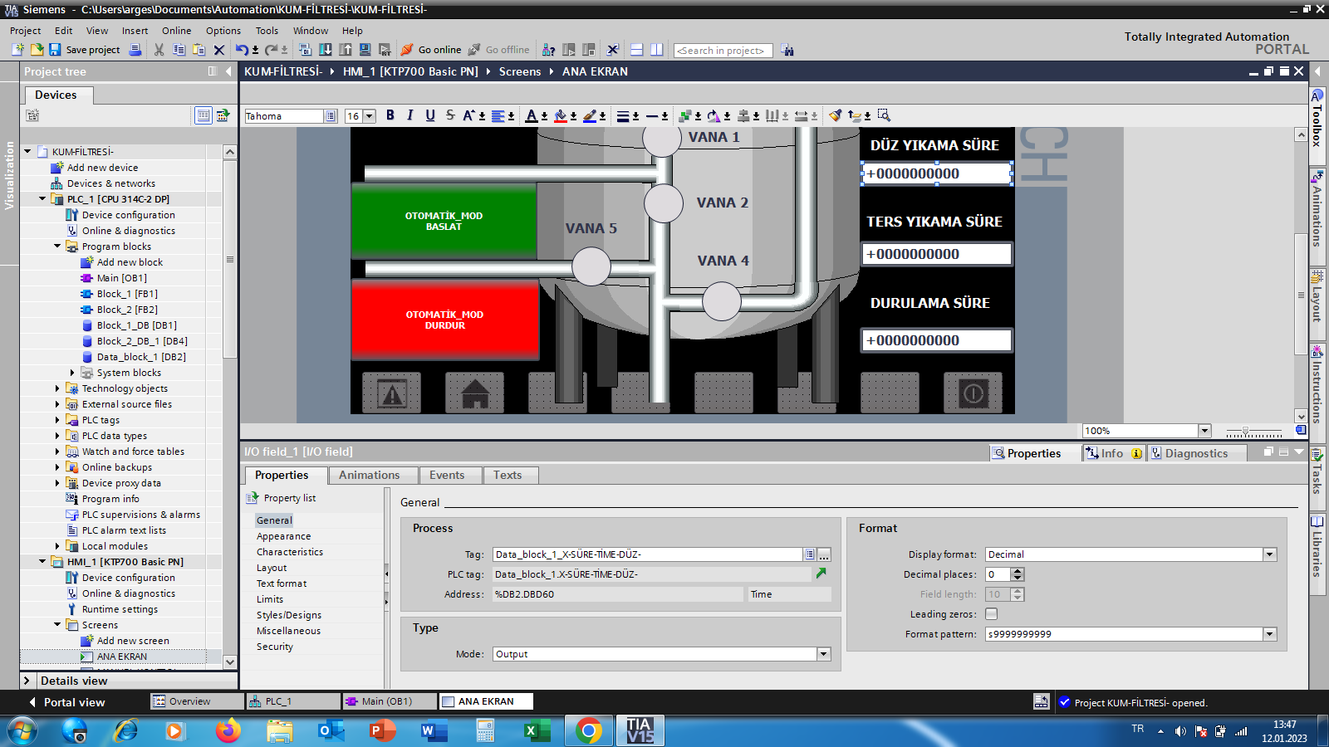Screen dimensions: 1329x747
Task: Click the Go online icon
Action: point(407,50)
